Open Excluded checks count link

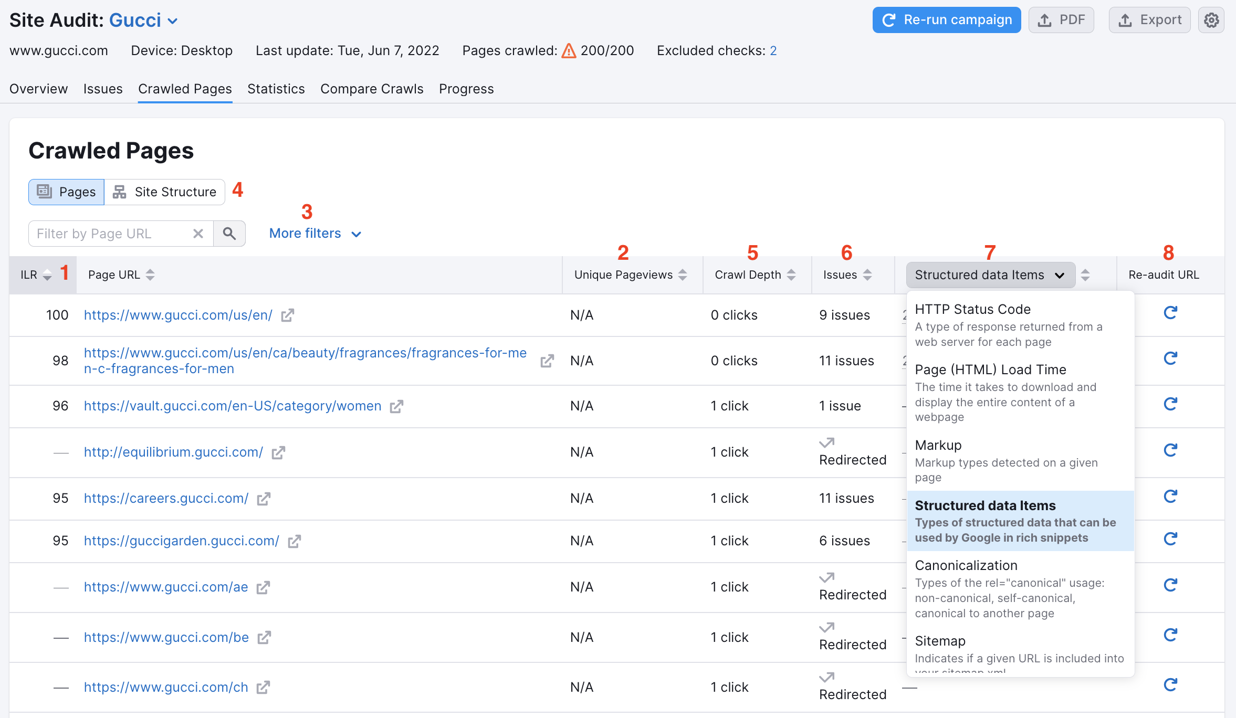773,51
